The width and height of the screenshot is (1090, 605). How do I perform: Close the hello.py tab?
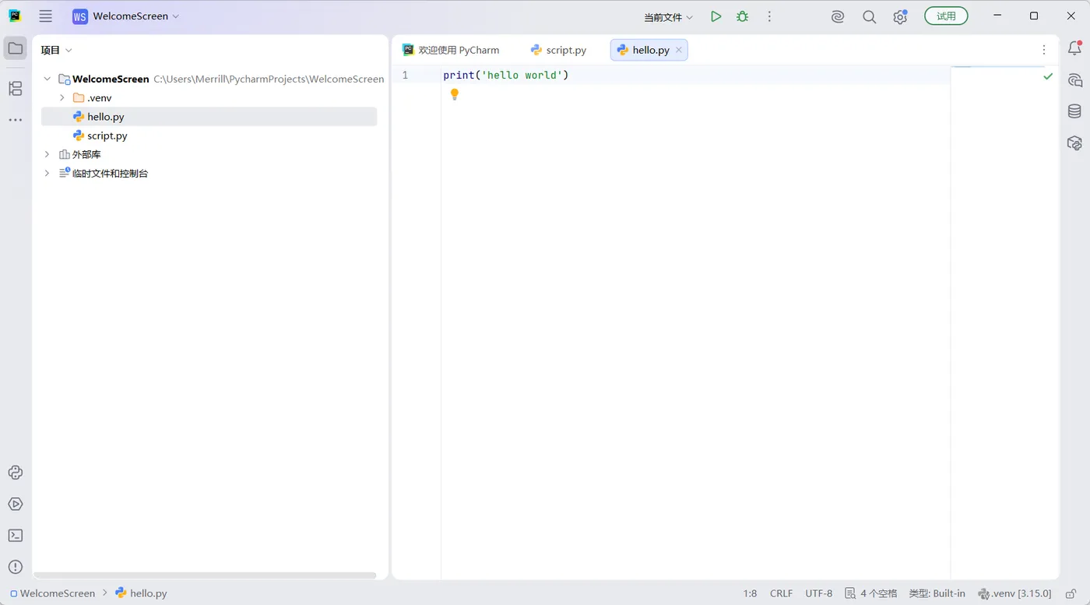pyautogui.click(x=679, y=50)
